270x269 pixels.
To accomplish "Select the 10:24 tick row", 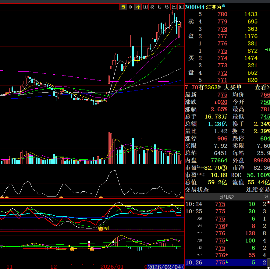I will click(x=226, y=204).
